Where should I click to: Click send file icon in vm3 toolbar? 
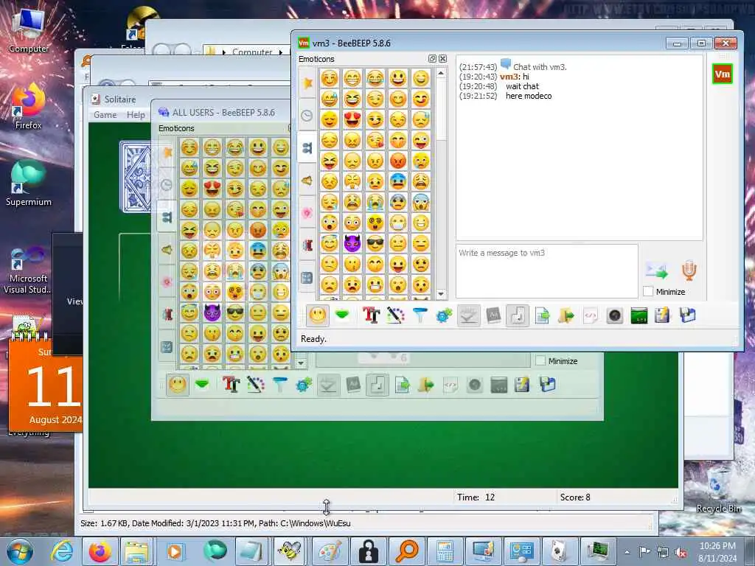[x=542, y=315]
